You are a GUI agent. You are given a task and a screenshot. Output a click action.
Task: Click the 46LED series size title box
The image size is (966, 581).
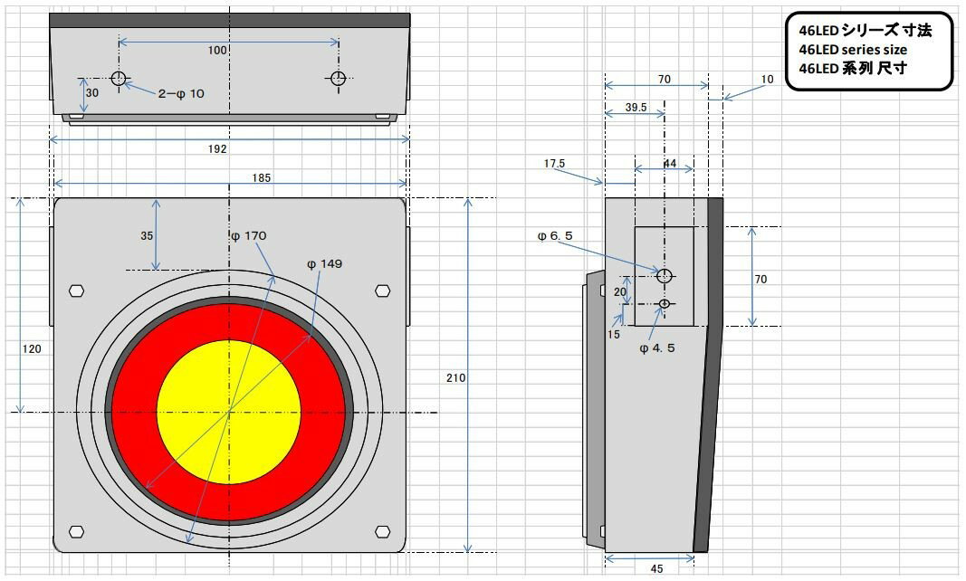point(869,51)
